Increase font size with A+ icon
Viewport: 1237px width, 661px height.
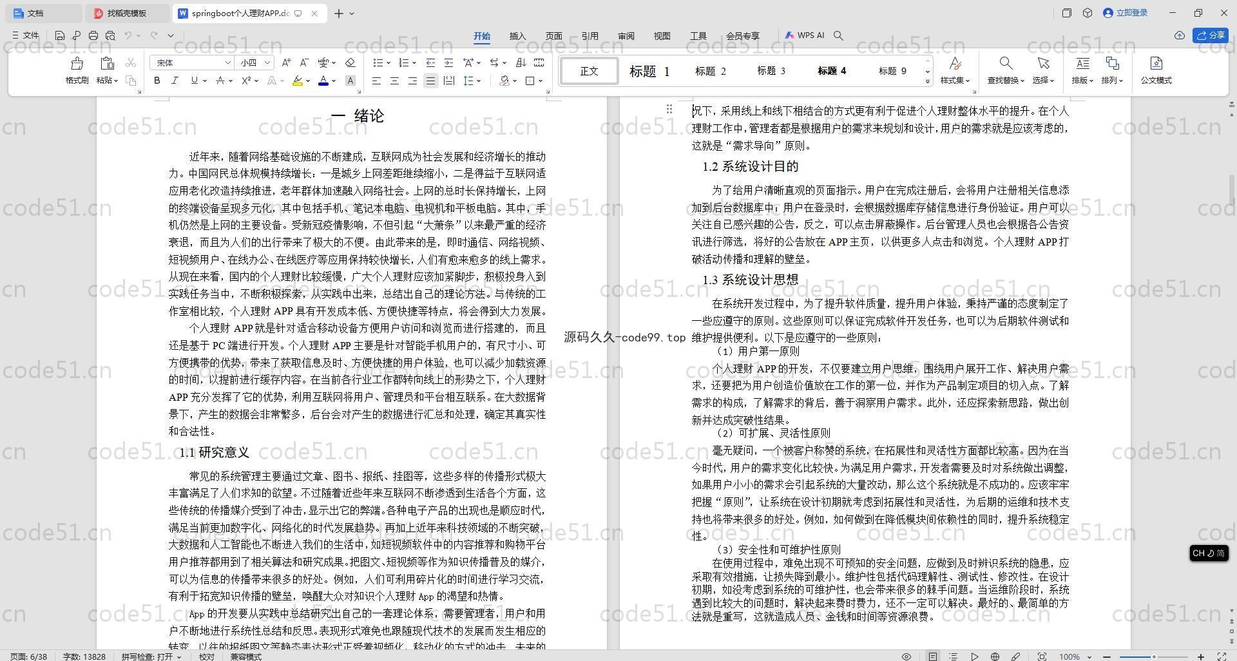pyautogui.click(x=286, y=62)
